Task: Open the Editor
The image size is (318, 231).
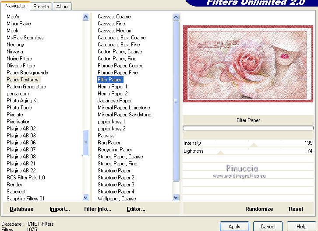Action: click(136, 209)
